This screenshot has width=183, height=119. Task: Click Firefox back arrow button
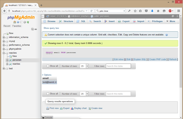[x=5, y=11]
